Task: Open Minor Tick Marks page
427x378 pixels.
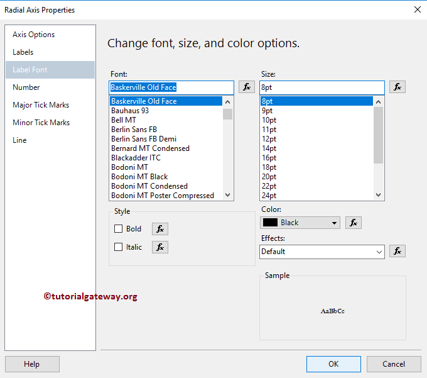Action: coord(50,123)
